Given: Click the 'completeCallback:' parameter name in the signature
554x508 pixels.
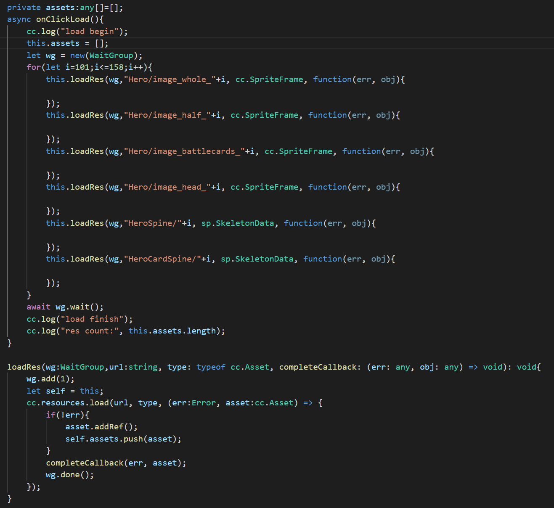Looking at the screenshot, I should (320, 367).
